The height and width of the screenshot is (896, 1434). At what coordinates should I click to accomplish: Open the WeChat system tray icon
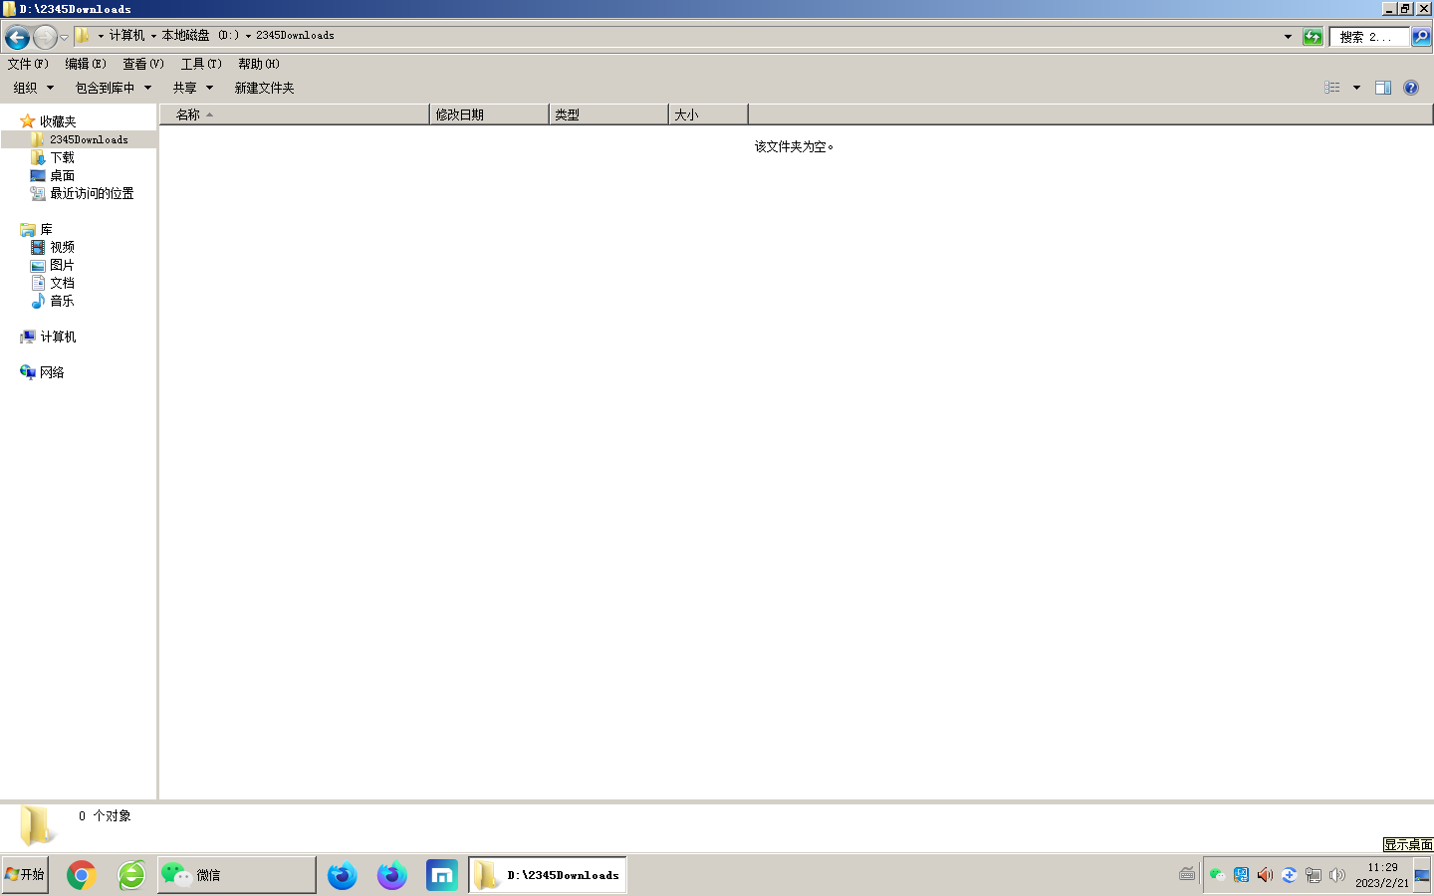pos(1217,875)
